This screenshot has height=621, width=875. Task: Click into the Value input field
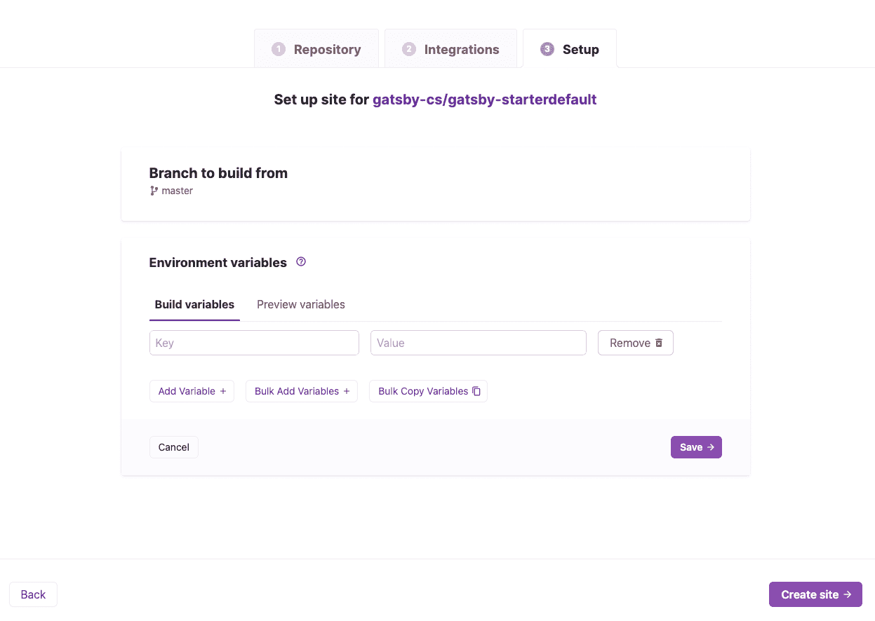(478, 343)
